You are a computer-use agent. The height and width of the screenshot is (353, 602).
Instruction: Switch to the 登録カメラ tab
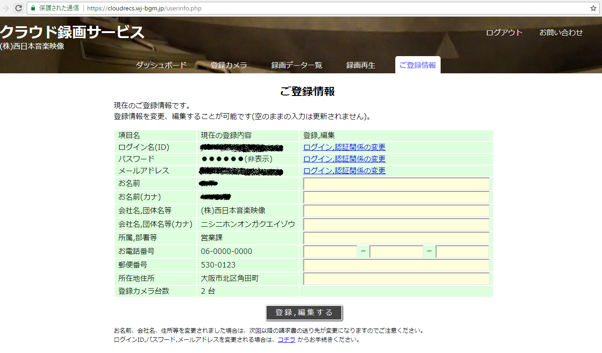tap(228, 65)
